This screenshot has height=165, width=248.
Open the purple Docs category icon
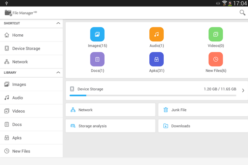tap(97, 59)
